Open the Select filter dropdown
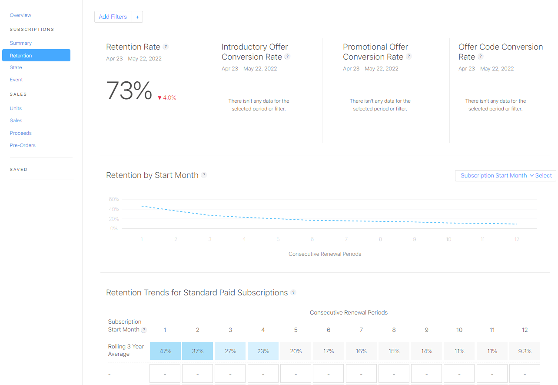The image size is (558, 385). pos(544,175)
